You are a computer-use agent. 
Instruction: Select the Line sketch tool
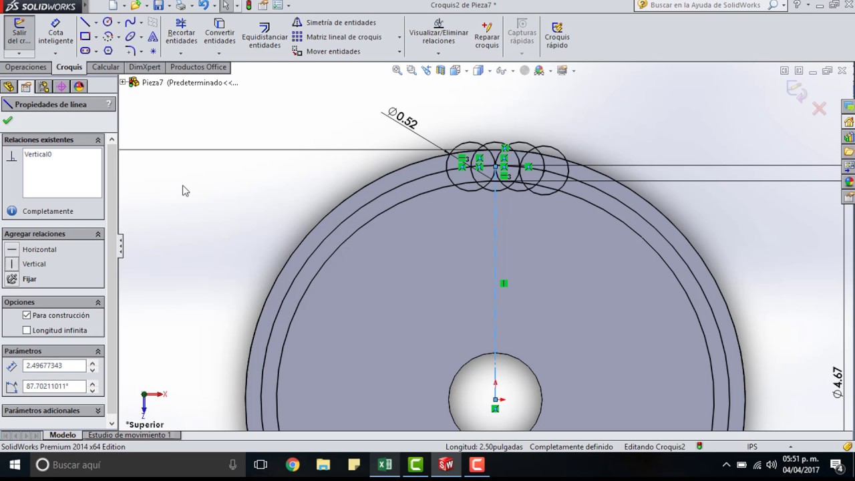pyautogui.click(x=85, y=22)
